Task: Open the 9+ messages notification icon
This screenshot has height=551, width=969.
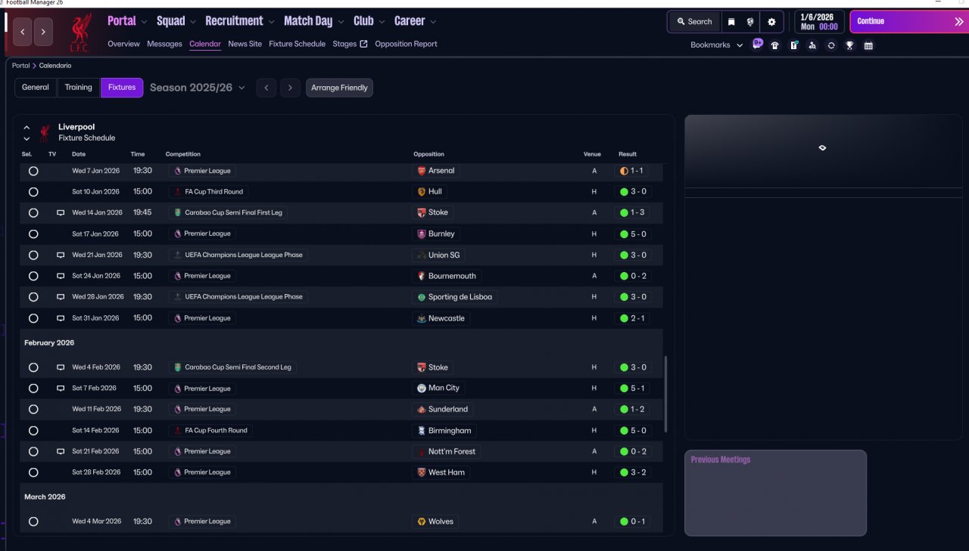Action: pyautogui.click(x=757, y=44)
